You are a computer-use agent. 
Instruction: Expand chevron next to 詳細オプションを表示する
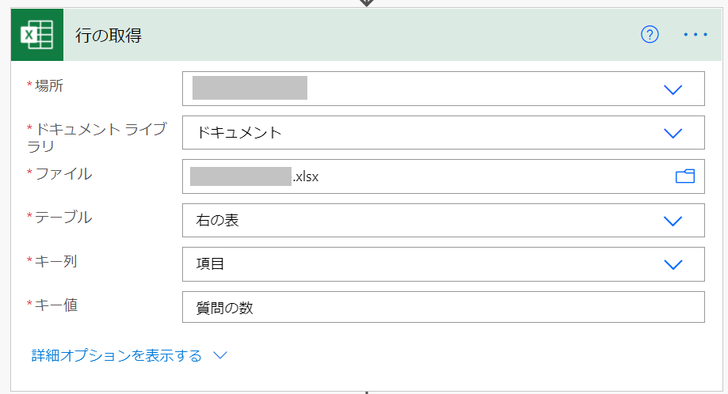220,355
